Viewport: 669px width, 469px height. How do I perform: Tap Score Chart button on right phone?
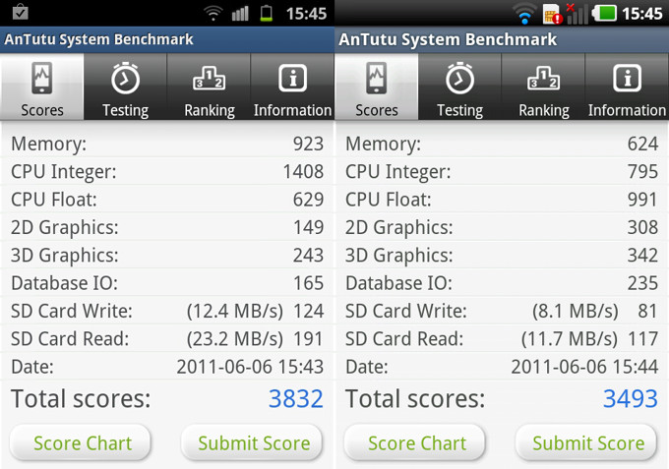click(x=415, y=443)
